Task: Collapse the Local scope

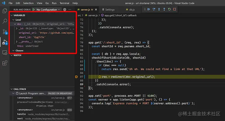Action: pos(14,20)
